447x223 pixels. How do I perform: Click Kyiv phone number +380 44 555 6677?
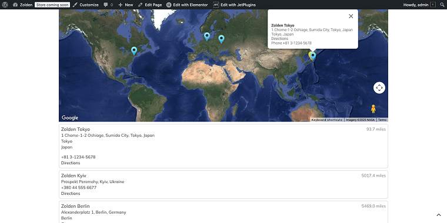(x=79, y=188)
